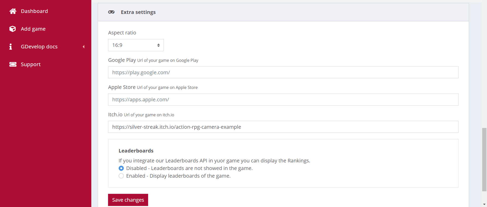Select GDevelop docs in the sidebar
The width and height of the screenshot is (487, 207).
(39, 47)
